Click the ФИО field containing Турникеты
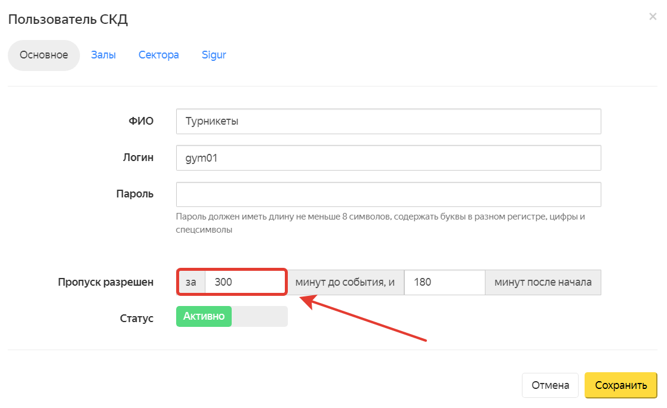 [x=388, y=121]
